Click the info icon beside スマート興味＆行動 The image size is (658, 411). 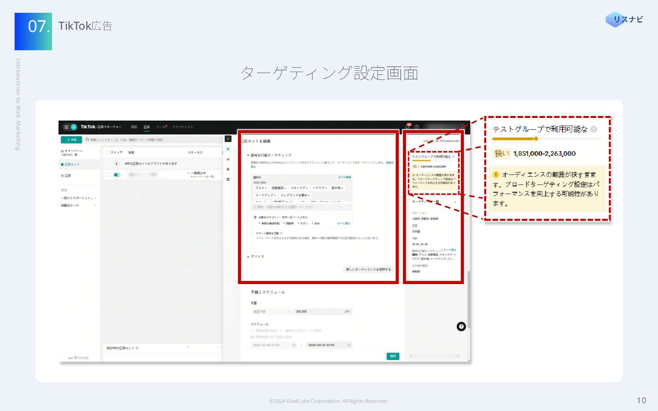(x=281, y=233)
